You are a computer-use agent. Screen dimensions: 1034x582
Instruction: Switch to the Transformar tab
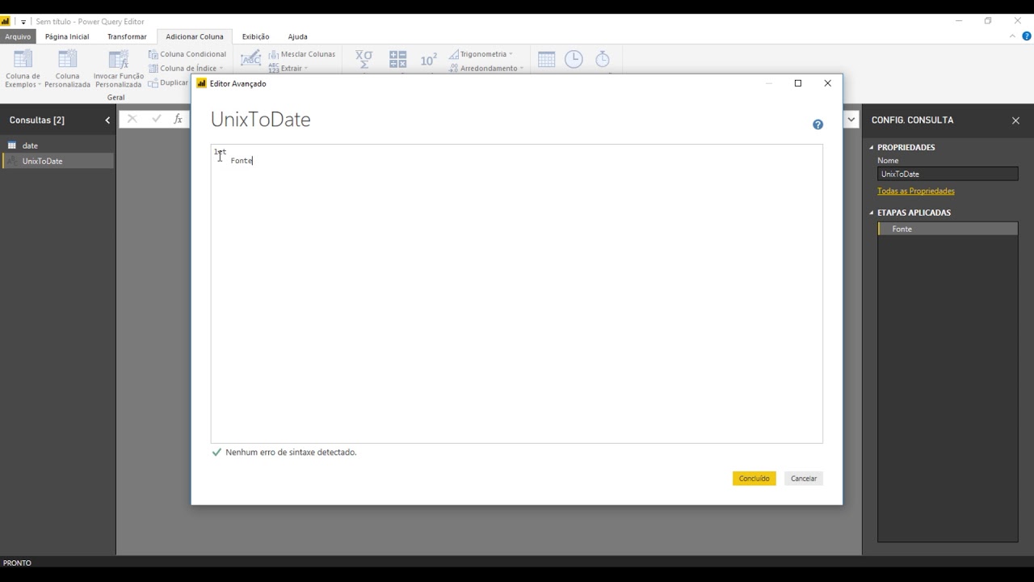click(127, 36)
